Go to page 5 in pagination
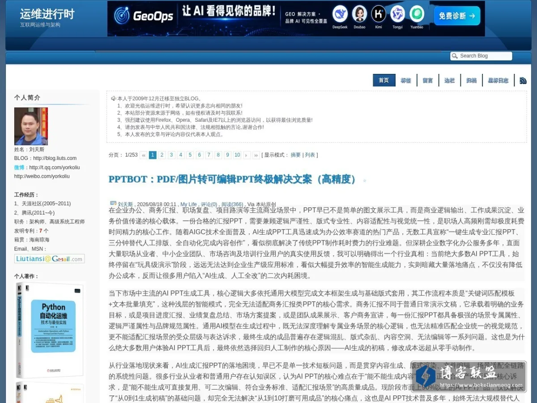The image size is (537, 403). (x=190, y=155)
